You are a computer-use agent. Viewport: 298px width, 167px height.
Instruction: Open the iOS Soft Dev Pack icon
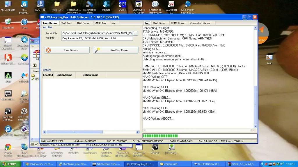[188, 7]
